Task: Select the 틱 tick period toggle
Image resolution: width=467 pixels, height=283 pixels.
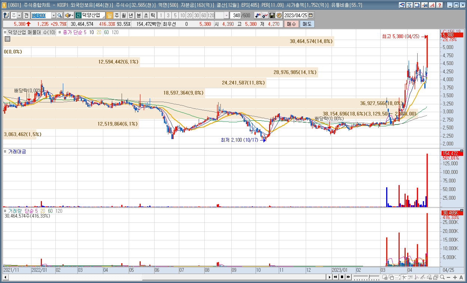Action: (x=153, y=15)
